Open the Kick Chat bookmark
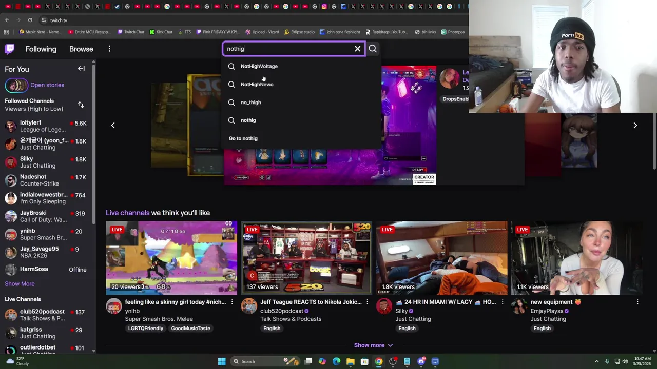The image size is (657, 369). (x=161, y=32)
